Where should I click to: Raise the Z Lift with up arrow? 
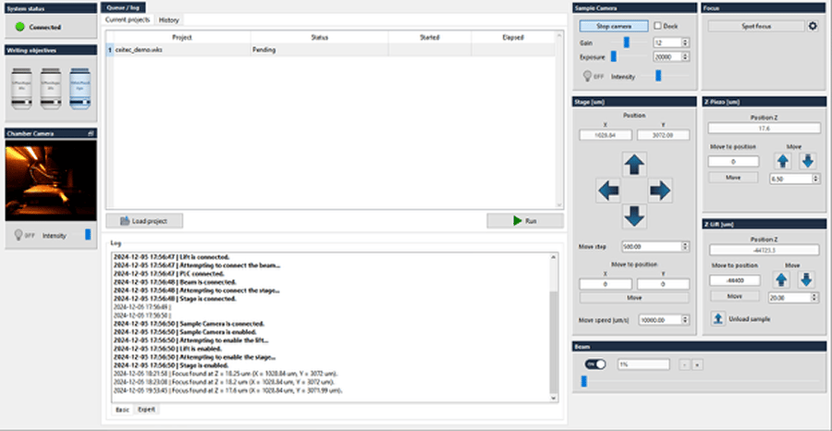783,279
